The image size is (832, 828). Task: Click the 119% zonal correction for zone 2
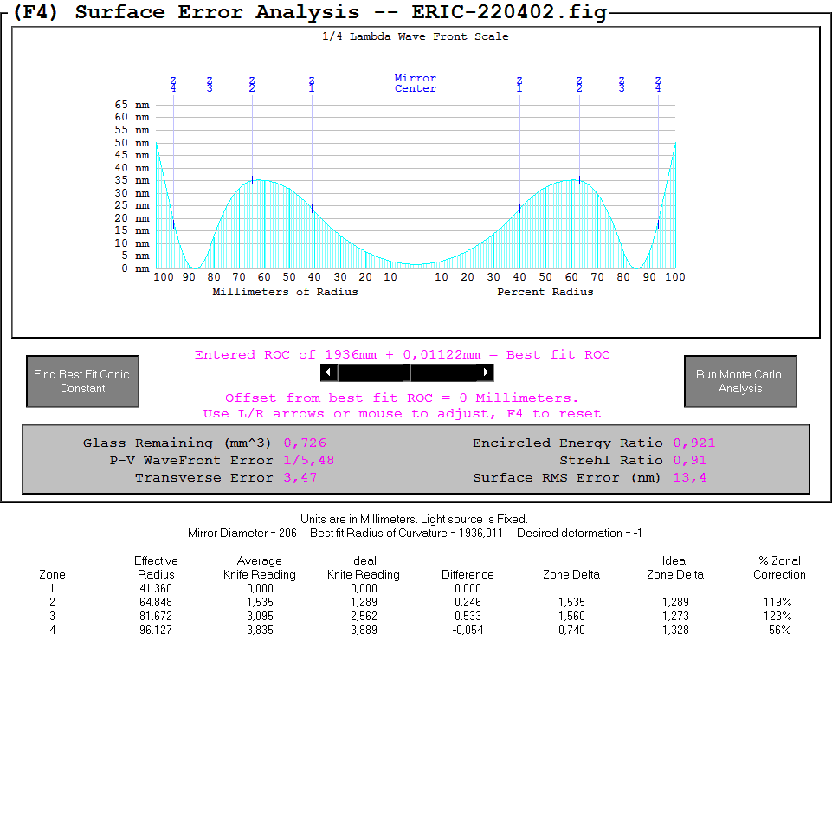point(779,602)
